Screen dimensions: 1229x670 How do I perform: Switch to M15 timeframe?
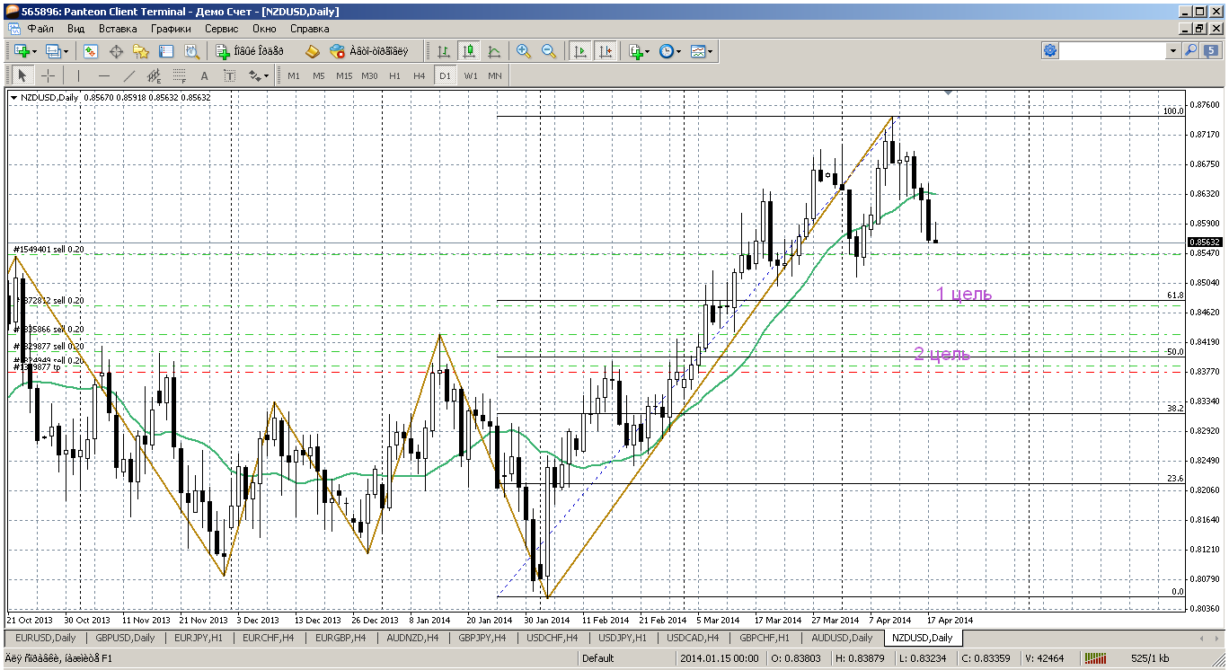pos(344,76)
